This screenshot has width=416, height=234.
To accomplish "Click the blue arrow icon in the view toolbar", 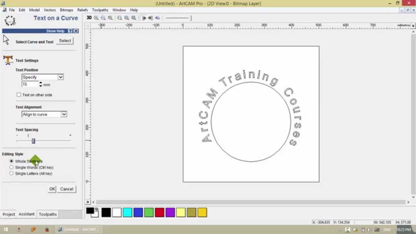I will [x=158, y=18].
